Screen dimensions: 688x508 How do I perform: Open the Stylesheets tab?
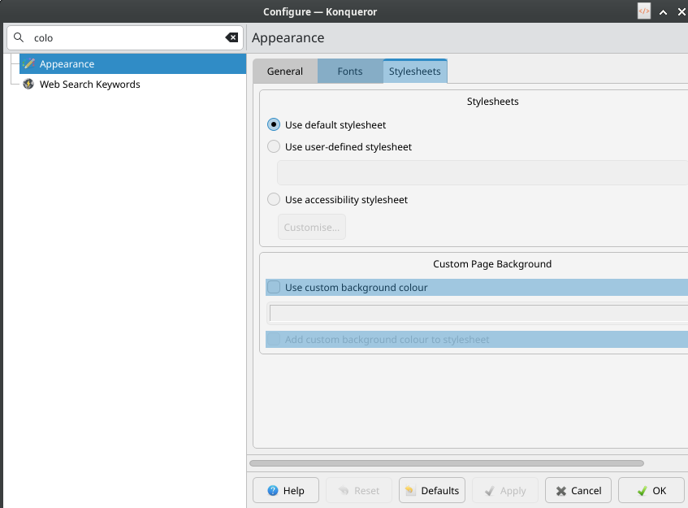tap(414, 72)
